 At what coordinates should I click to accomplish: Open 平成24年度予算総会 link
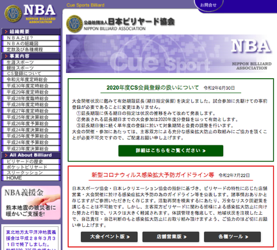click(31, 142)
